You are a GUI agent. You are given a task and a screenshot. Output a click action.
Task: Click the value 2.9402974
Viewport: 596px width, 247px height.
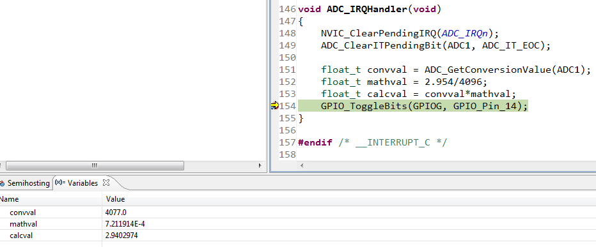122,236
